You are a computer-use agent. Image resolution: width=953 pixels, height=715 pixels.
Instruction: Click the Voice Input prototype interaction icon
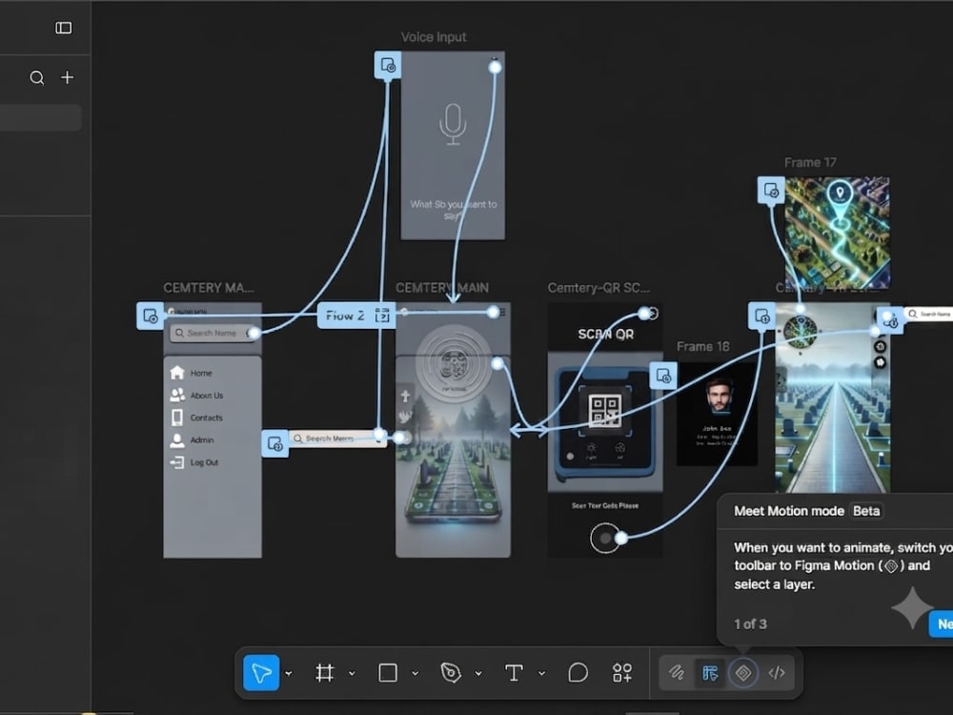(x=388, y=65)
